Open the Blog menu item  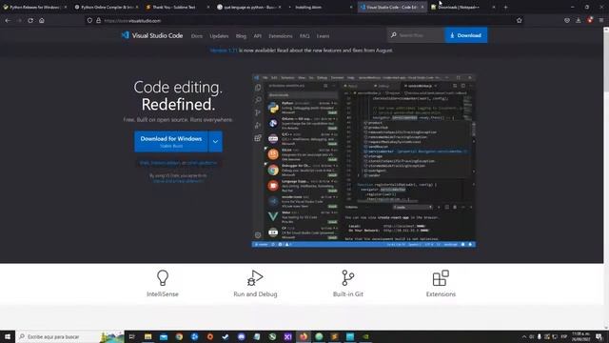[241, 36]
